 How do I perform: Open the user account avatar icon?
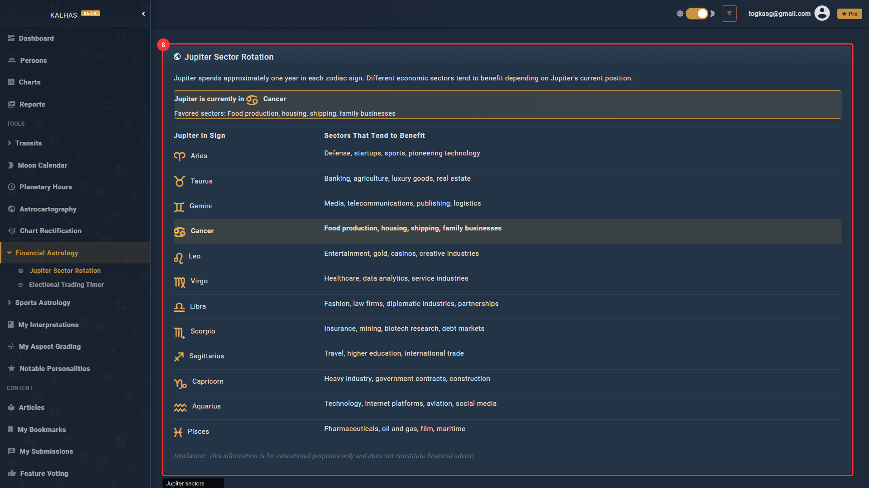click(x=822, y=14)
